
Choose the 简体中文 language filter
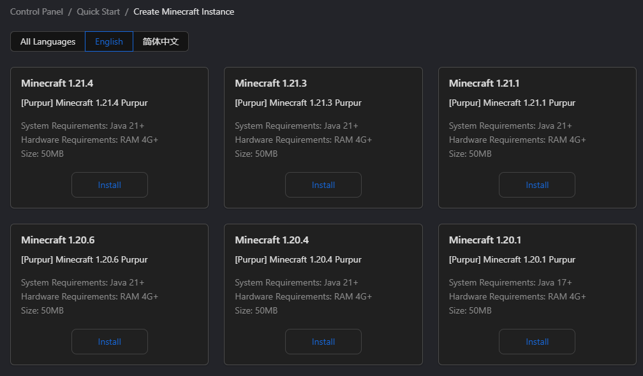[x=161, y=41]
